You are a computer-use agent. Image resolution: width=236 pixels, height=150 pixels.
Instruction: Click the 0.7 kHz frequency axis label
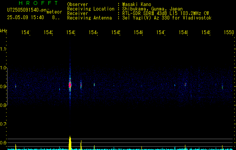point(3,124)
